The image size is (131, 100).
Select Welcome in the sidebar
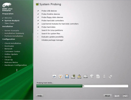[8, 18]
